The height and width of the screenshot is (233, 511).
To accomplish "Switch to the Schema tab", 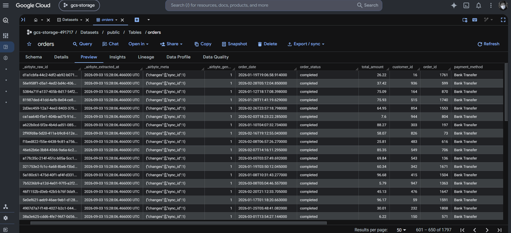I will 33,57.
